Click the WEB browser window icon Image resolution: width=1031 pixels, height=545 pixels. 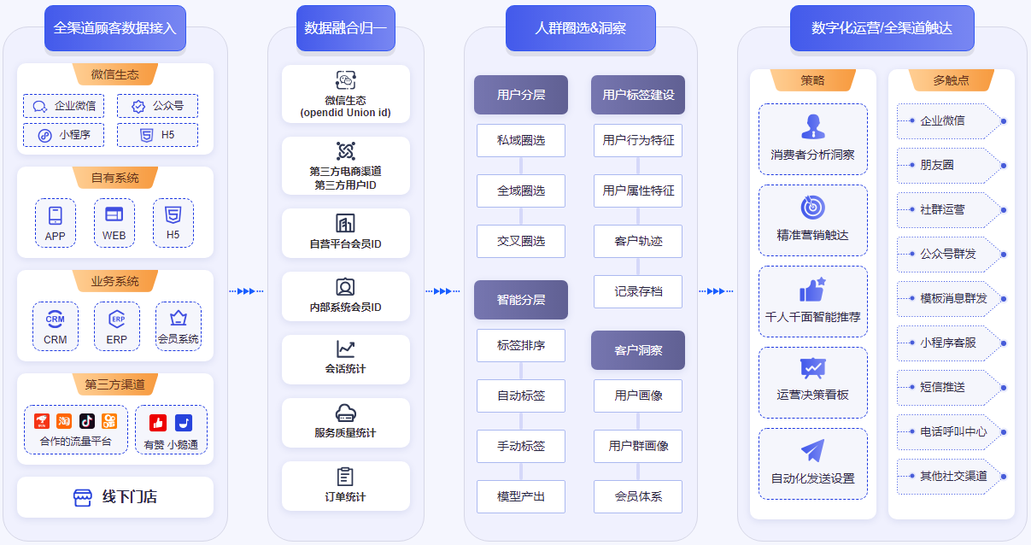[114, 214]
